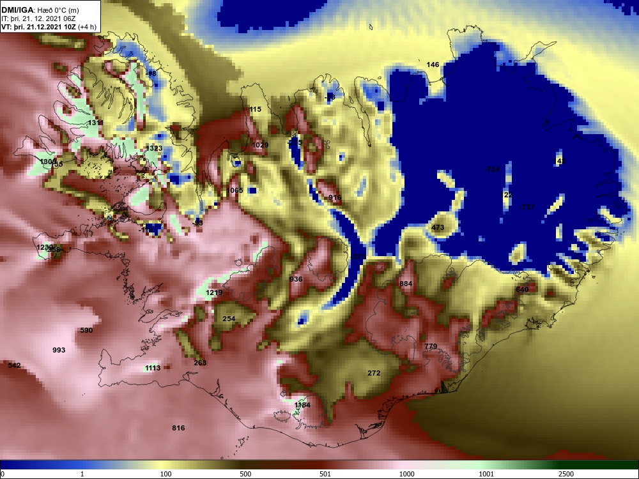
Task: Click the map value 146
Action: (433, 65)
